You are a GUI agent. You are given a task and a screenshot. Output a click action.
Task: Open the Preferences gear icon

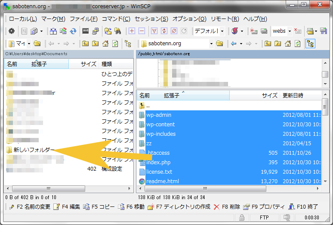pos(12,31)
